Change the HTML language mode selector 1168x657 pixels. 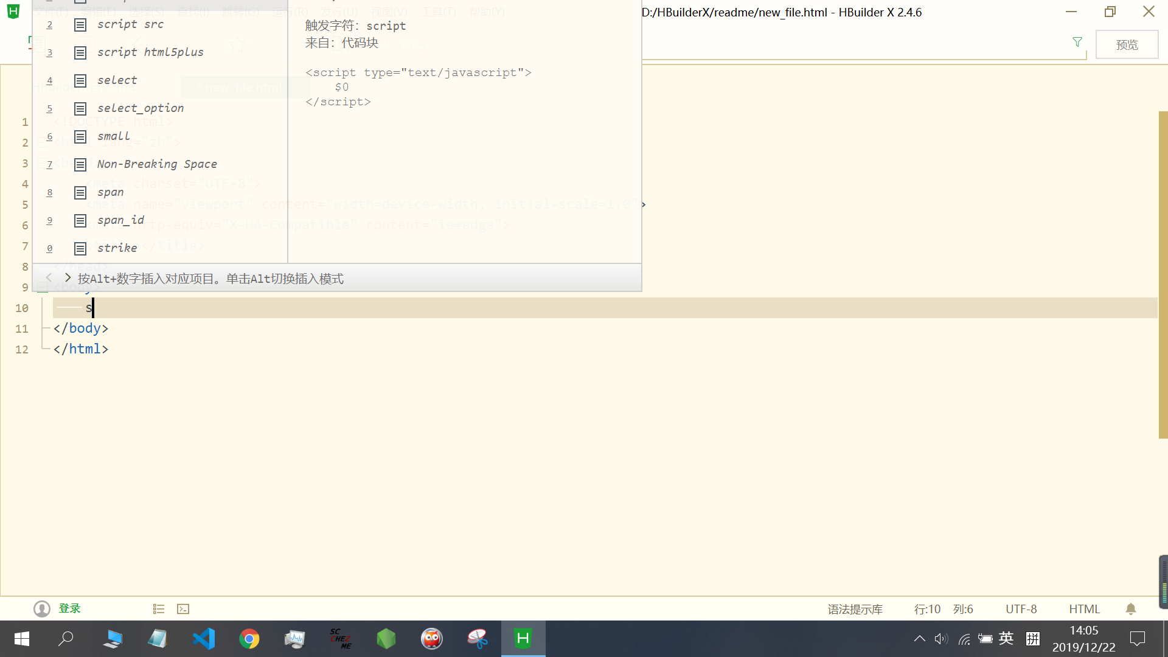tap(1084, 609)
